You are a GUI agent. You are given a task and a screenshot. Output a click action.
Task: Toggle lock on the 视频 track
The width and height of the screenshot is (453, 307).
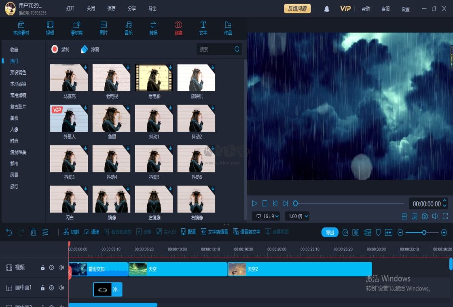pyautogui.click(x=42, y=267)
